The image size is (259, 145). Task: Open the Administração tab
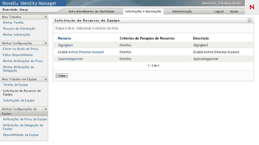182,11
